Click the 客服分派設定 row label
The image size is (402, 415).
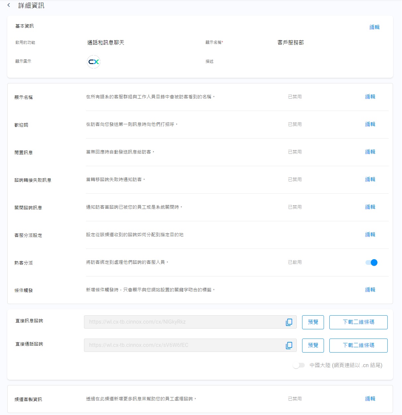click(28, 235)
